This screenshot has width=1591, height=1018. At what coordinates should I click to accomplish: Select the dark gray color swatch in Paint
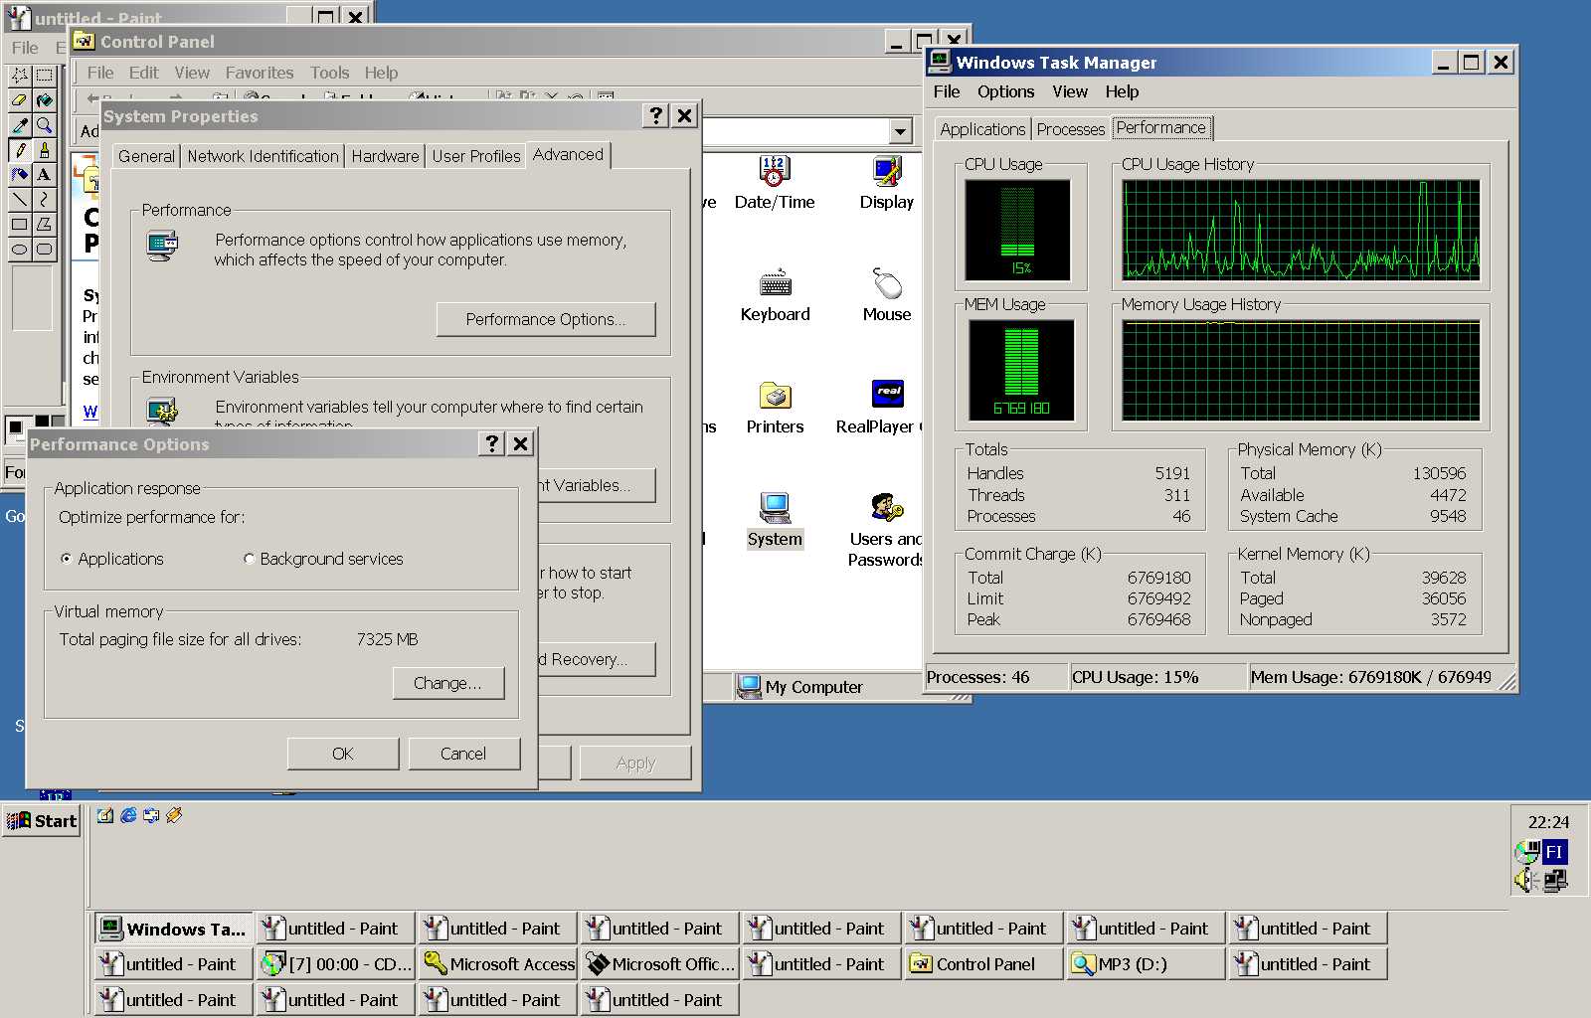point(58,423)
